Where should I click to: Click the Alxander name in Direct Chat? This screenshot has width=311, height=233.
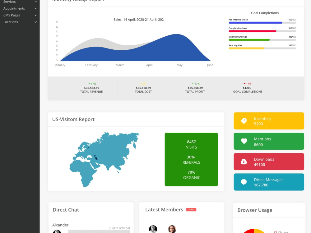point(60,225)
